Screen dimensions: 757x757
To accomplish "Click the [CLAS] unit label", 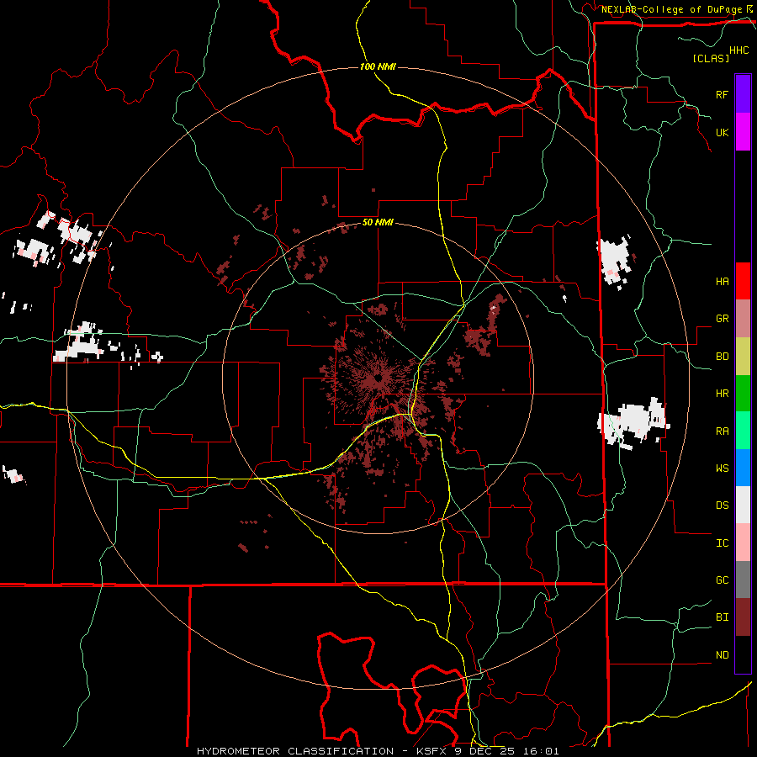I will click(x=711, y=58).
